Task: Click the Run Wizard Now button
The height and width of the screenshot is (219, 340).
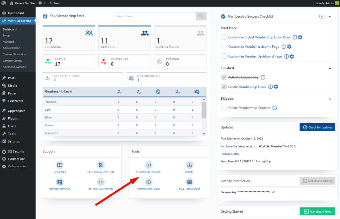Action: [317, 211]
